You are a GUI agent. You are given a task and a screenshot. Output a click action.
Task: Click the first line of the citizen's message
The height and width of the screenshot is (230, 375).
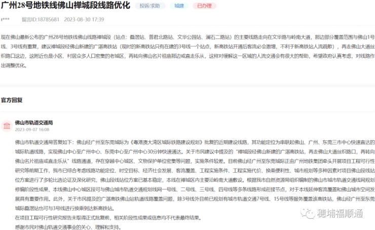pyautogui.click(x=187, y=37)
